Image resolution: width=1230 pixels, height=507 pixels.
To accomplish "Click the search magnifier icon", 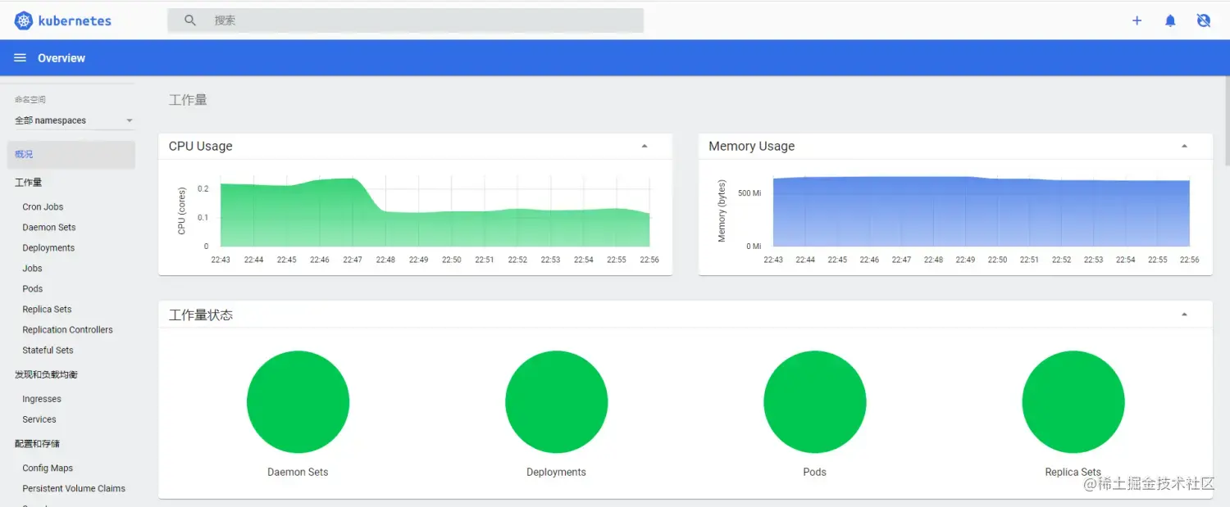I will point(190,20).
